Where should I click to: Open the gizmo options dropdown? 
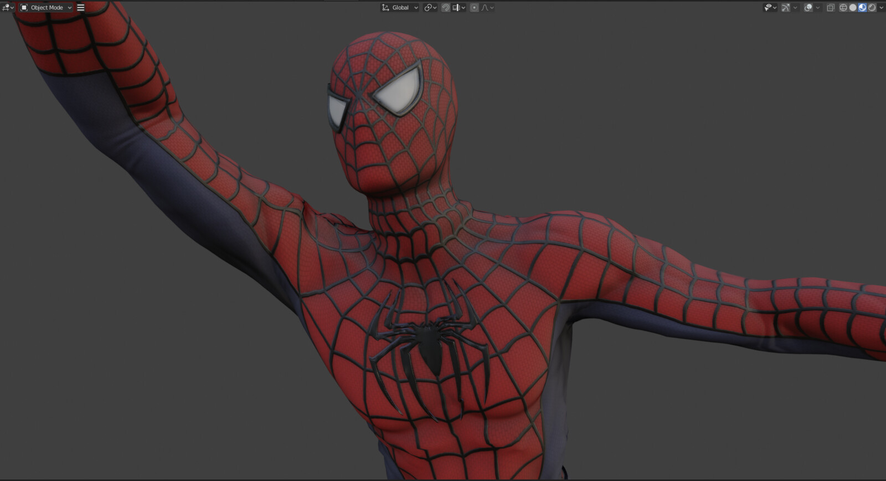click(x=795, y=8)
